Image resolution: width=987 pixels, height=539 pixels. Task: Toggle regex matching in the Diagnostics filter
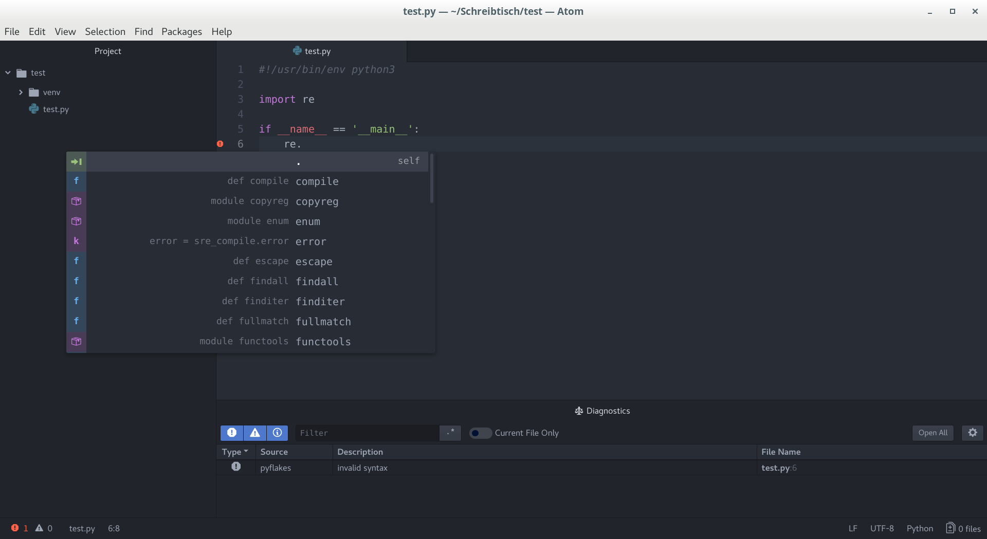pyautogui.click(x=450, y=433)
